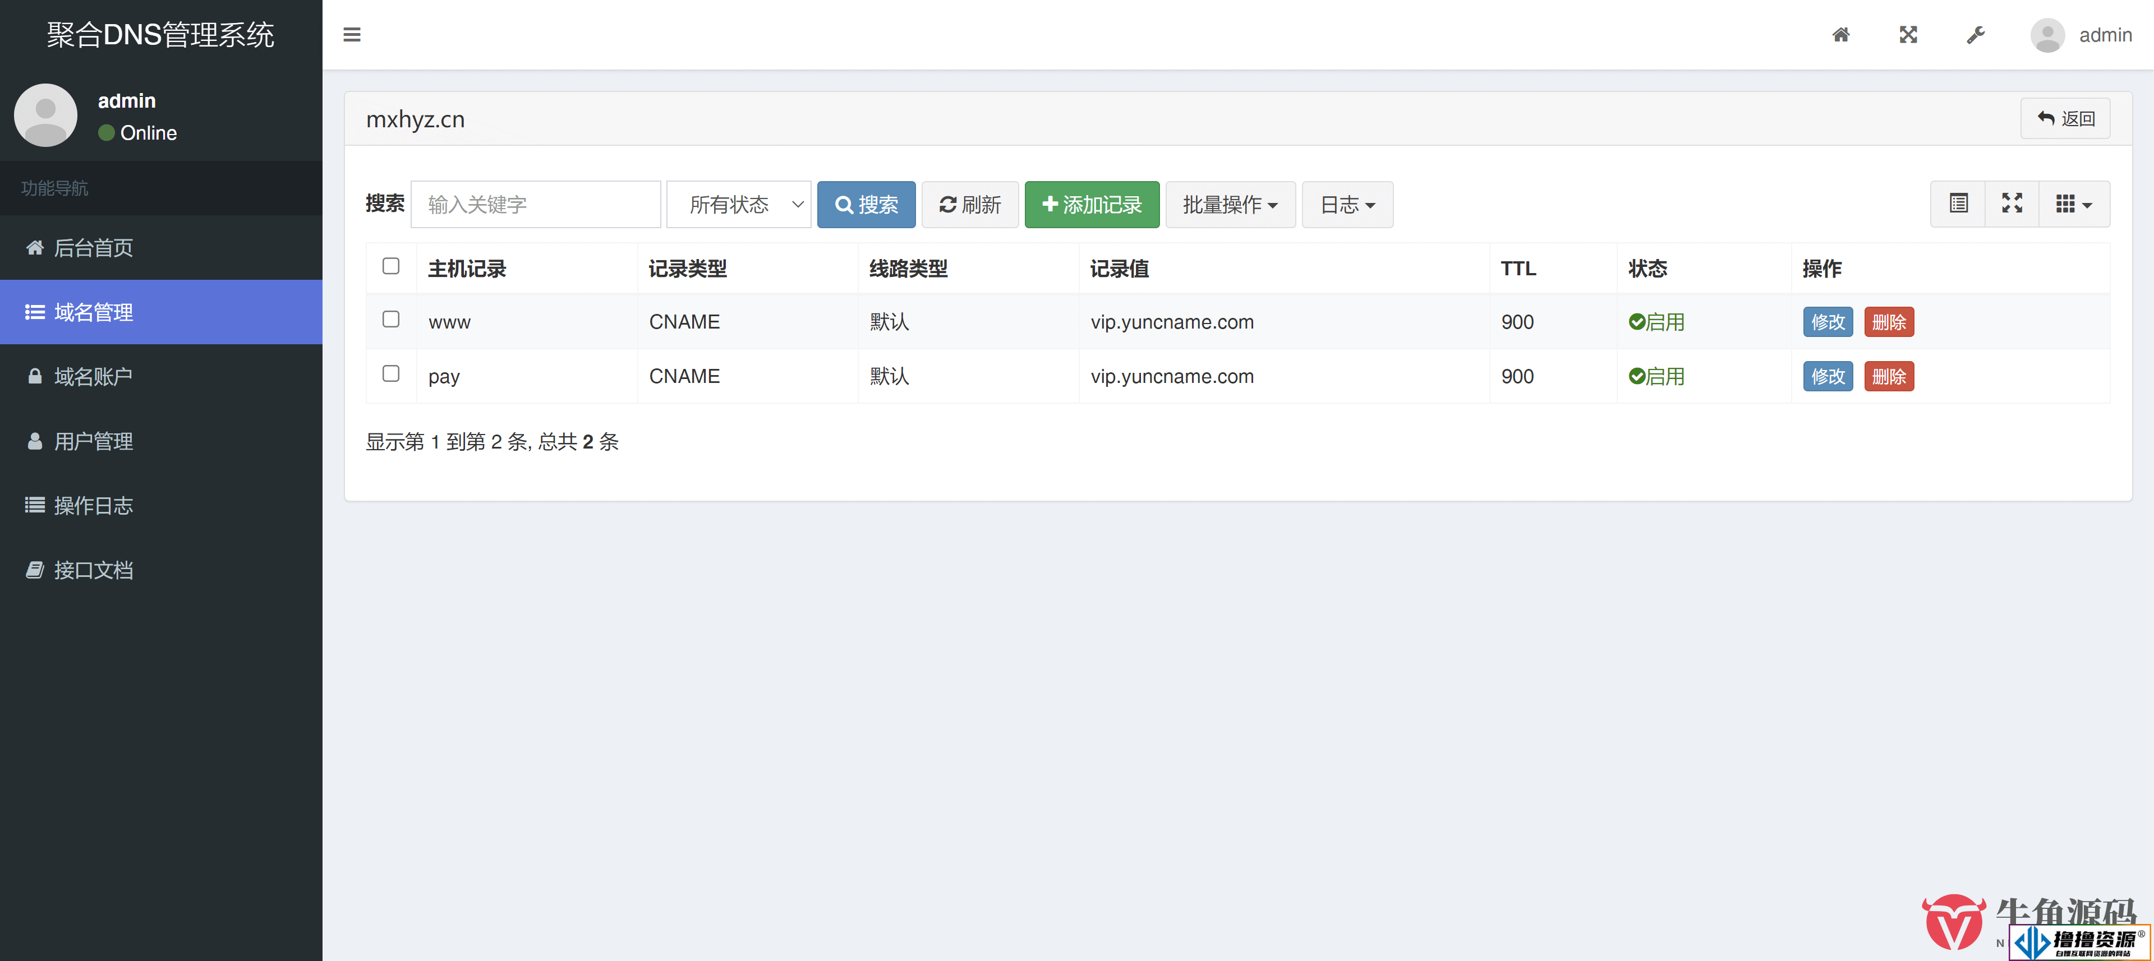Click the blue 搜索 button
Viewport: 2154px width, 961px height.
coord(866,204)
